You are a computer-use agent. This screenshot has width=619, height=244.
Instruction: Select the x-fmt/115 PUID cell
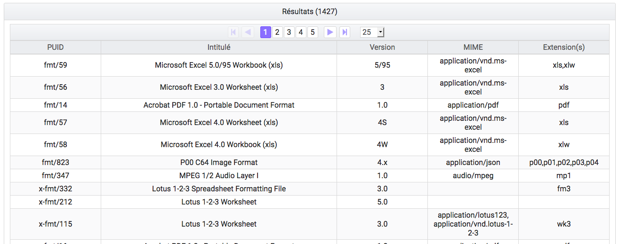pos(56,224)
